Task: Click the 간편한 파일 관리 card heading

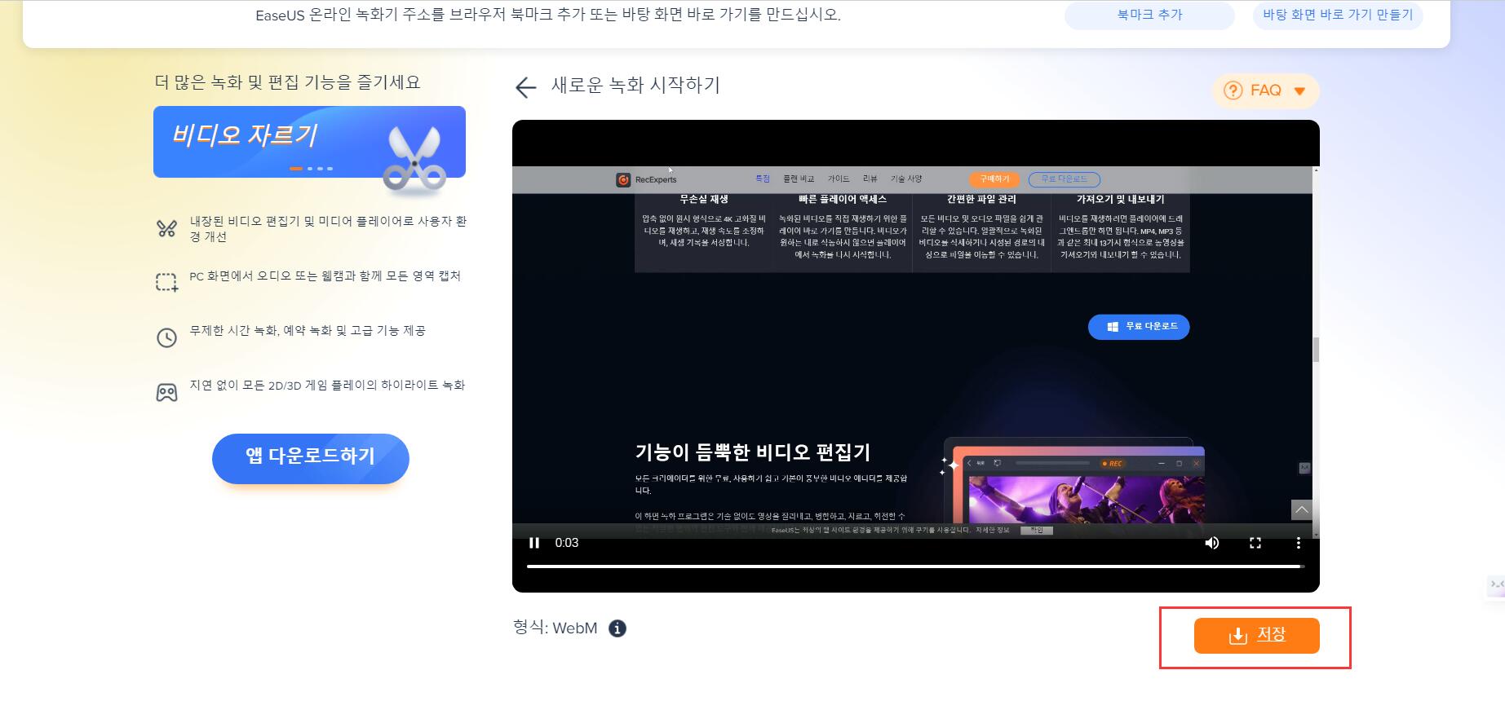Action: point(981,200)
